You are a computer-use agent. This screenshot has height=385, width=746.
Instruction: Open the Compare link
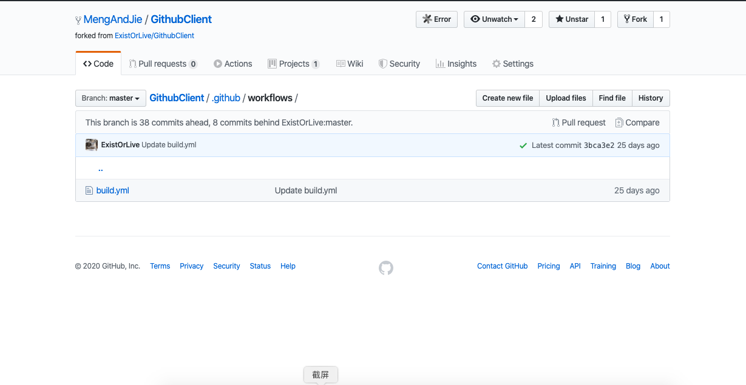(x=637, y=122)
